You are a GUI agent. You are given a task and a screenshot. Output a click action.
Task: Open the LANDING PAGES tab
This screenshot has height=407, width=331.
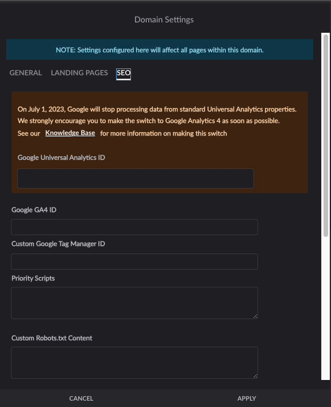click(x=79, y=73)
